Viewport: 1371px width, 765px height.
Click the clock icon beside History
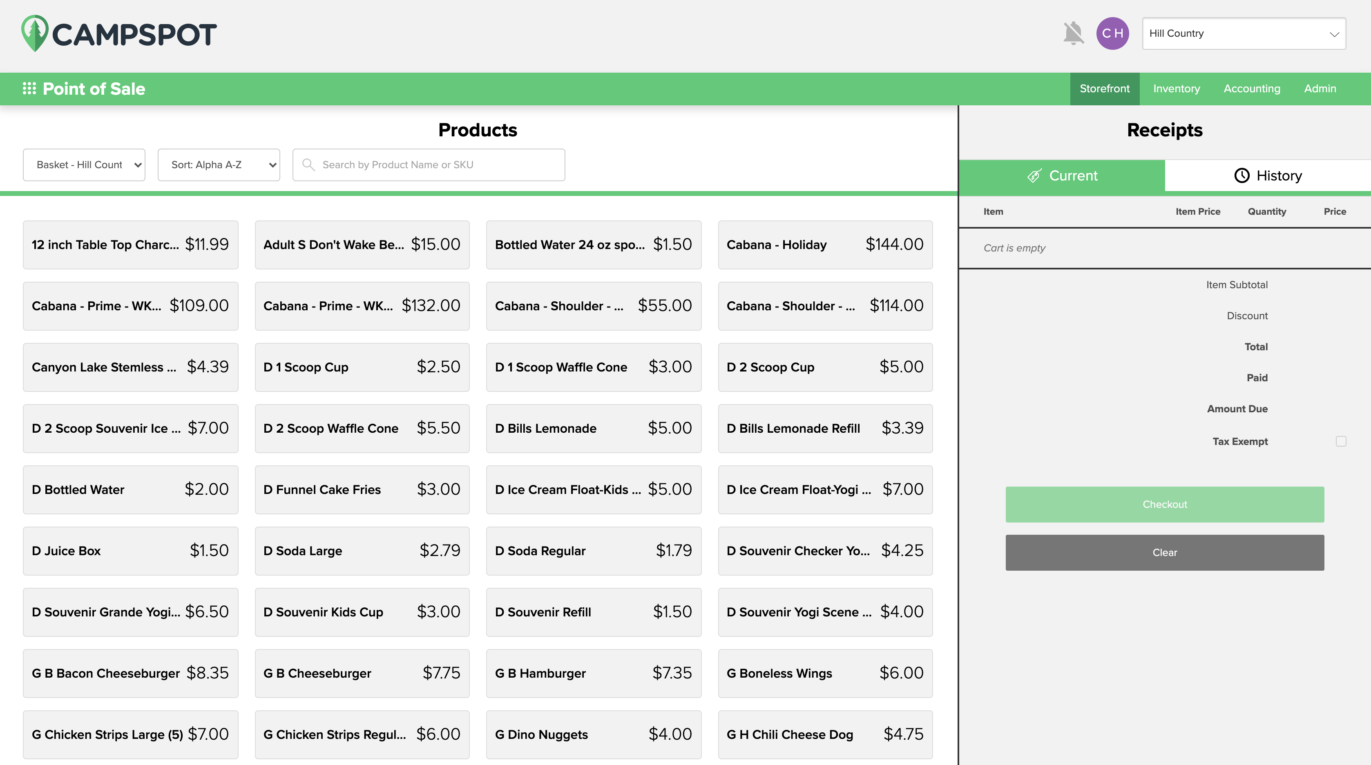coord(1241,176)
